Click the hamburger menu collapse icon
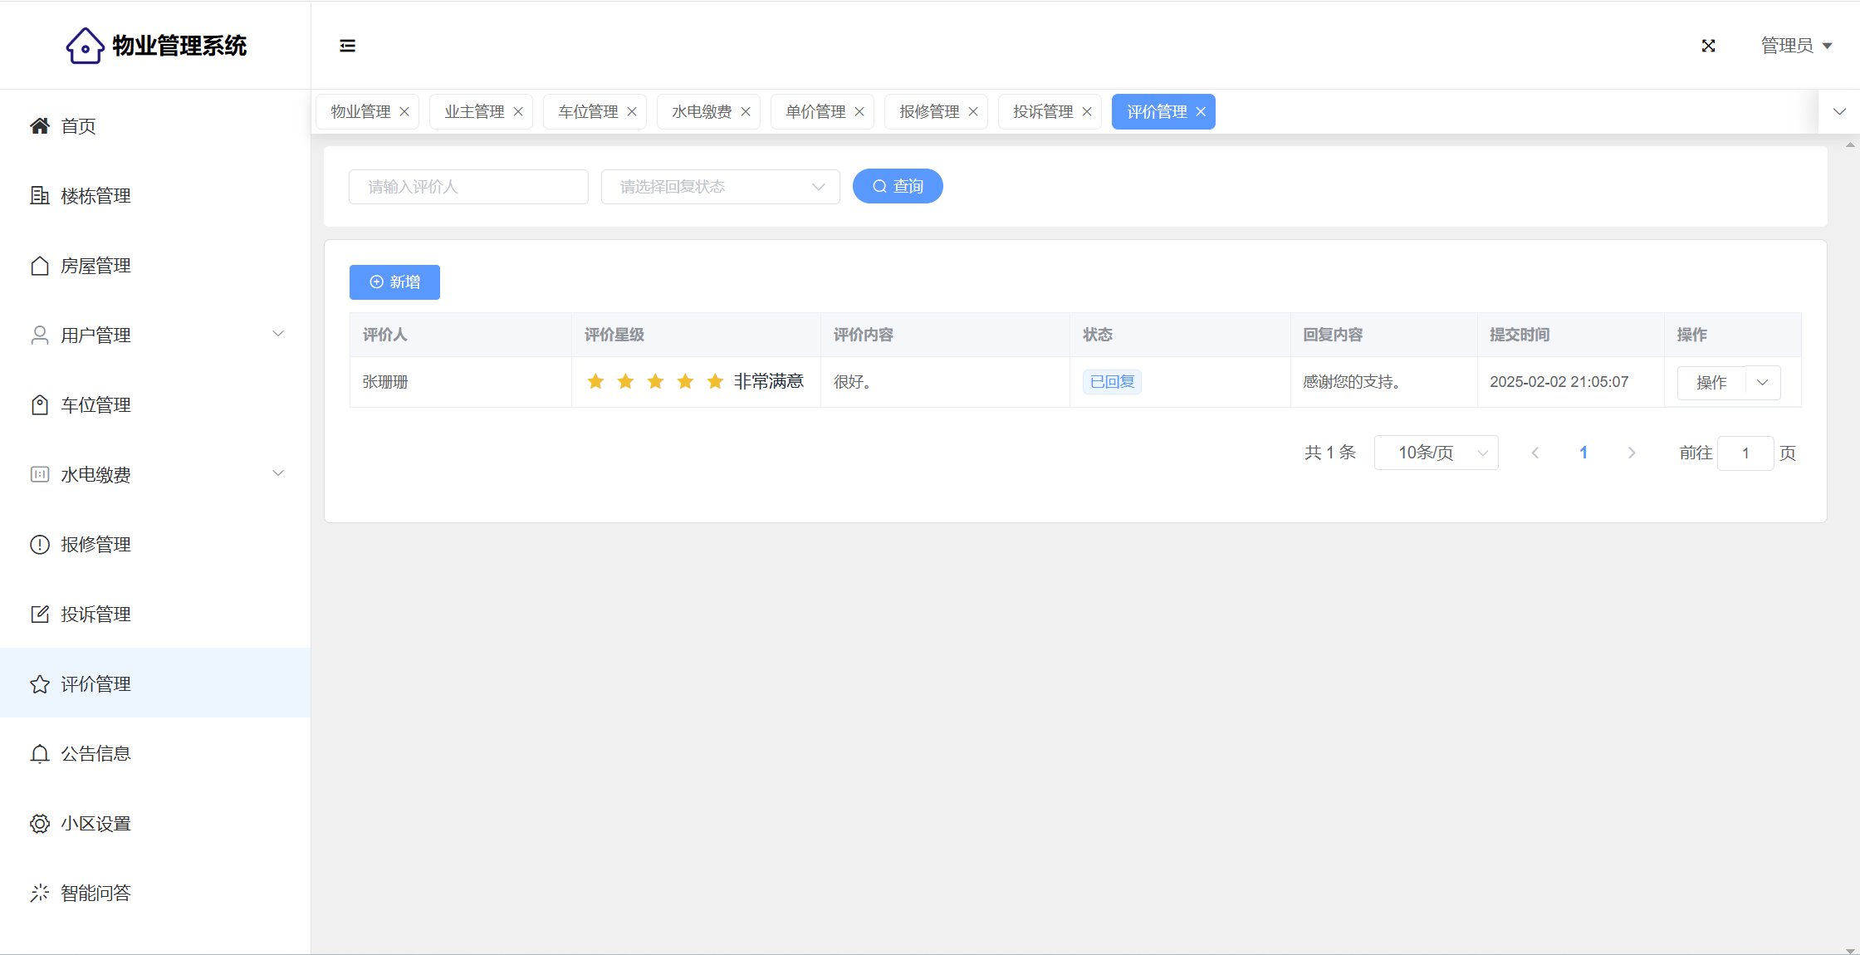 [x=347, y=46]
